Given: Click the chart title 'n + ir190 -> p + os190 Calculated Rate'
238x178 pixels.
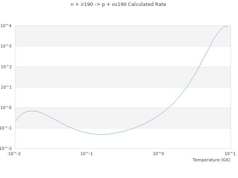Looking at the screenshot, I should click(x=118, y=4).
